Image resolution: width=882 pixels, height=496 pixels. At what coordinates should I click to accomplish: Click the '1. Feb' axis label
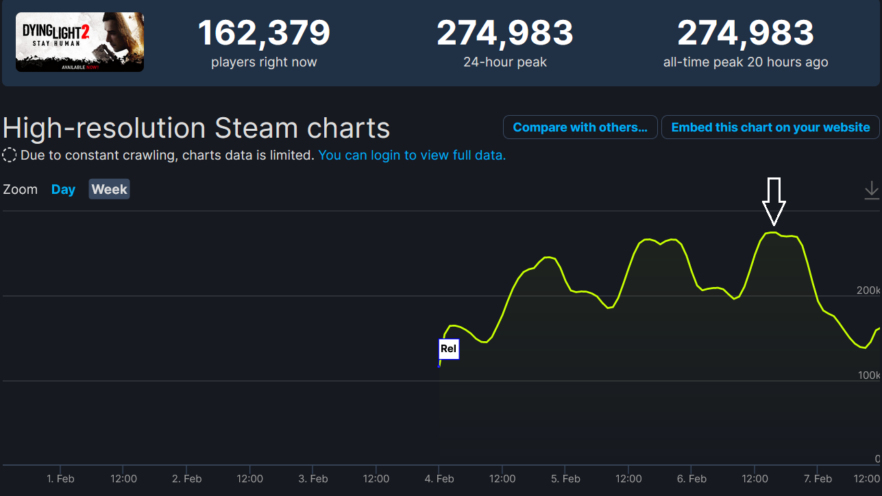[60, 479]
